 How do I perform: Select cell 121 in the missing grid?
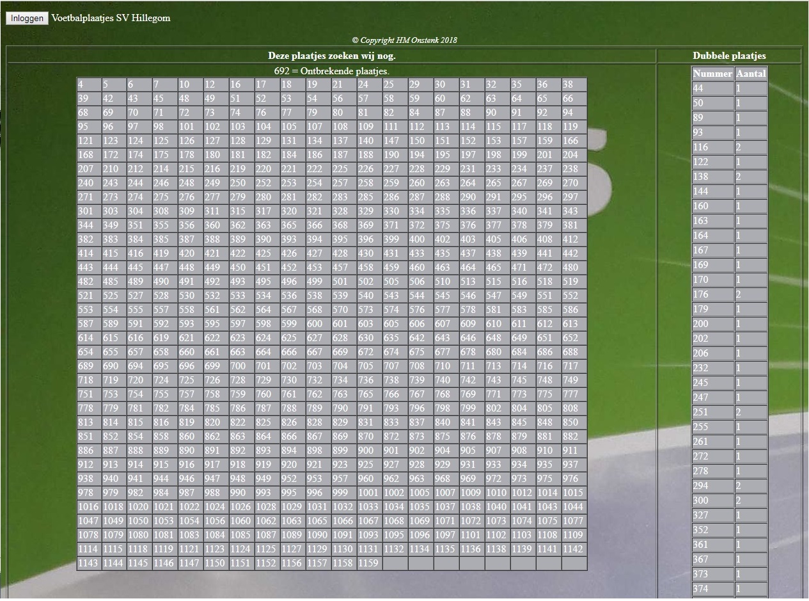89,141
